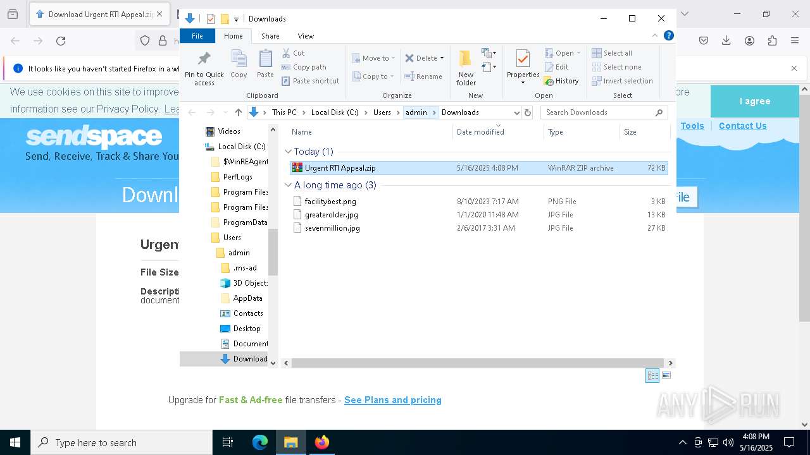Collapse the ribbon with chevron
Viewport: 810px width, 455px height.
click(655, 36)
